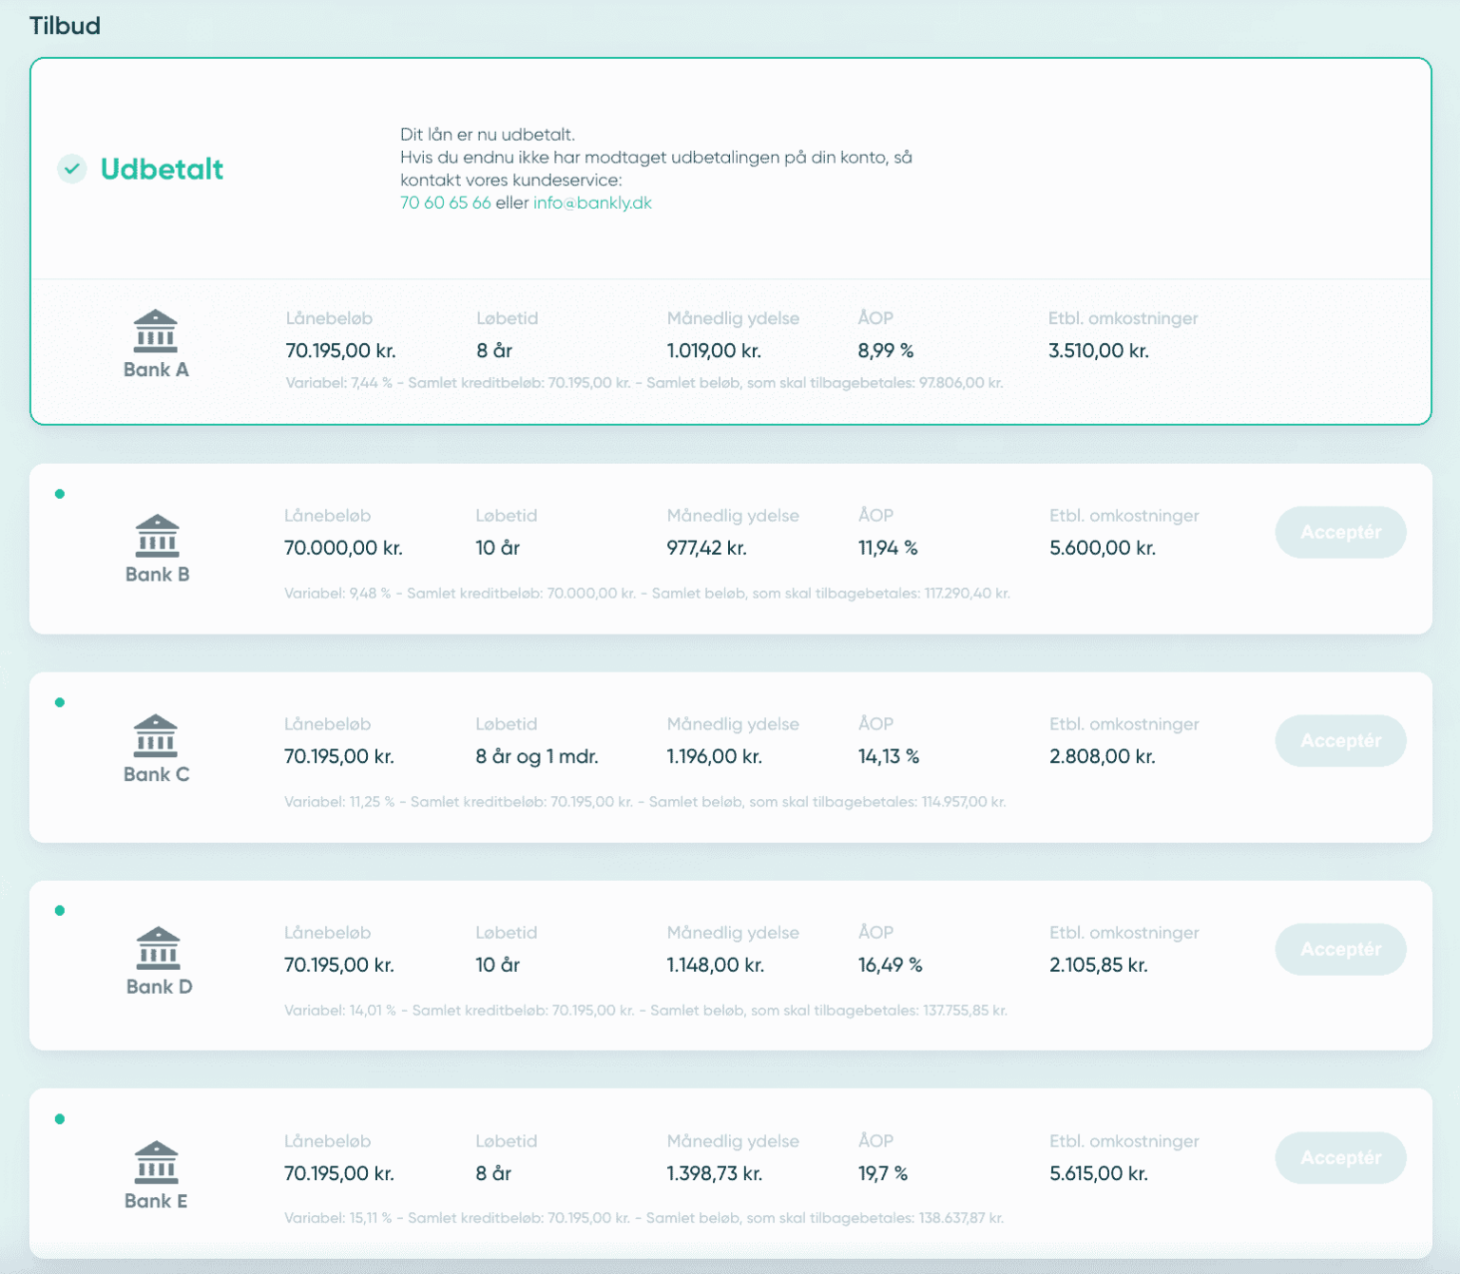Click establishment cost 2.105,85 kr.
This screenshot has height=1274, width=1460.
[1099, 965]
